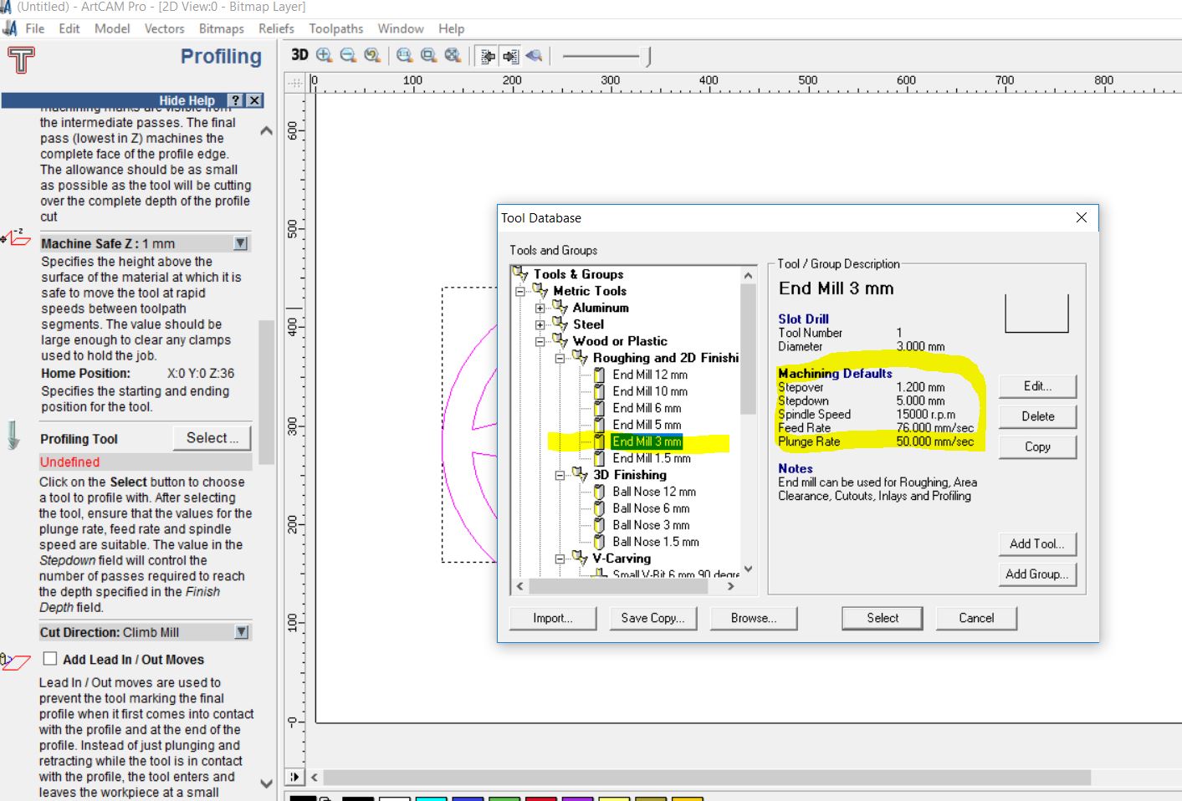Click the Edit... button in Tool Database
Image resolution: width=1182 pixels, height=801 pixels.
pyautogui.click(x=1037, y=386)
